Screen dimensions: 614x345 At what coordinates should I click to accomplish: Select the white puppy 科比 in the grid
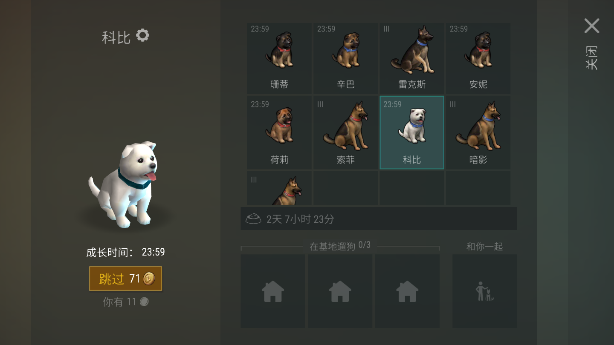point(412,132)
